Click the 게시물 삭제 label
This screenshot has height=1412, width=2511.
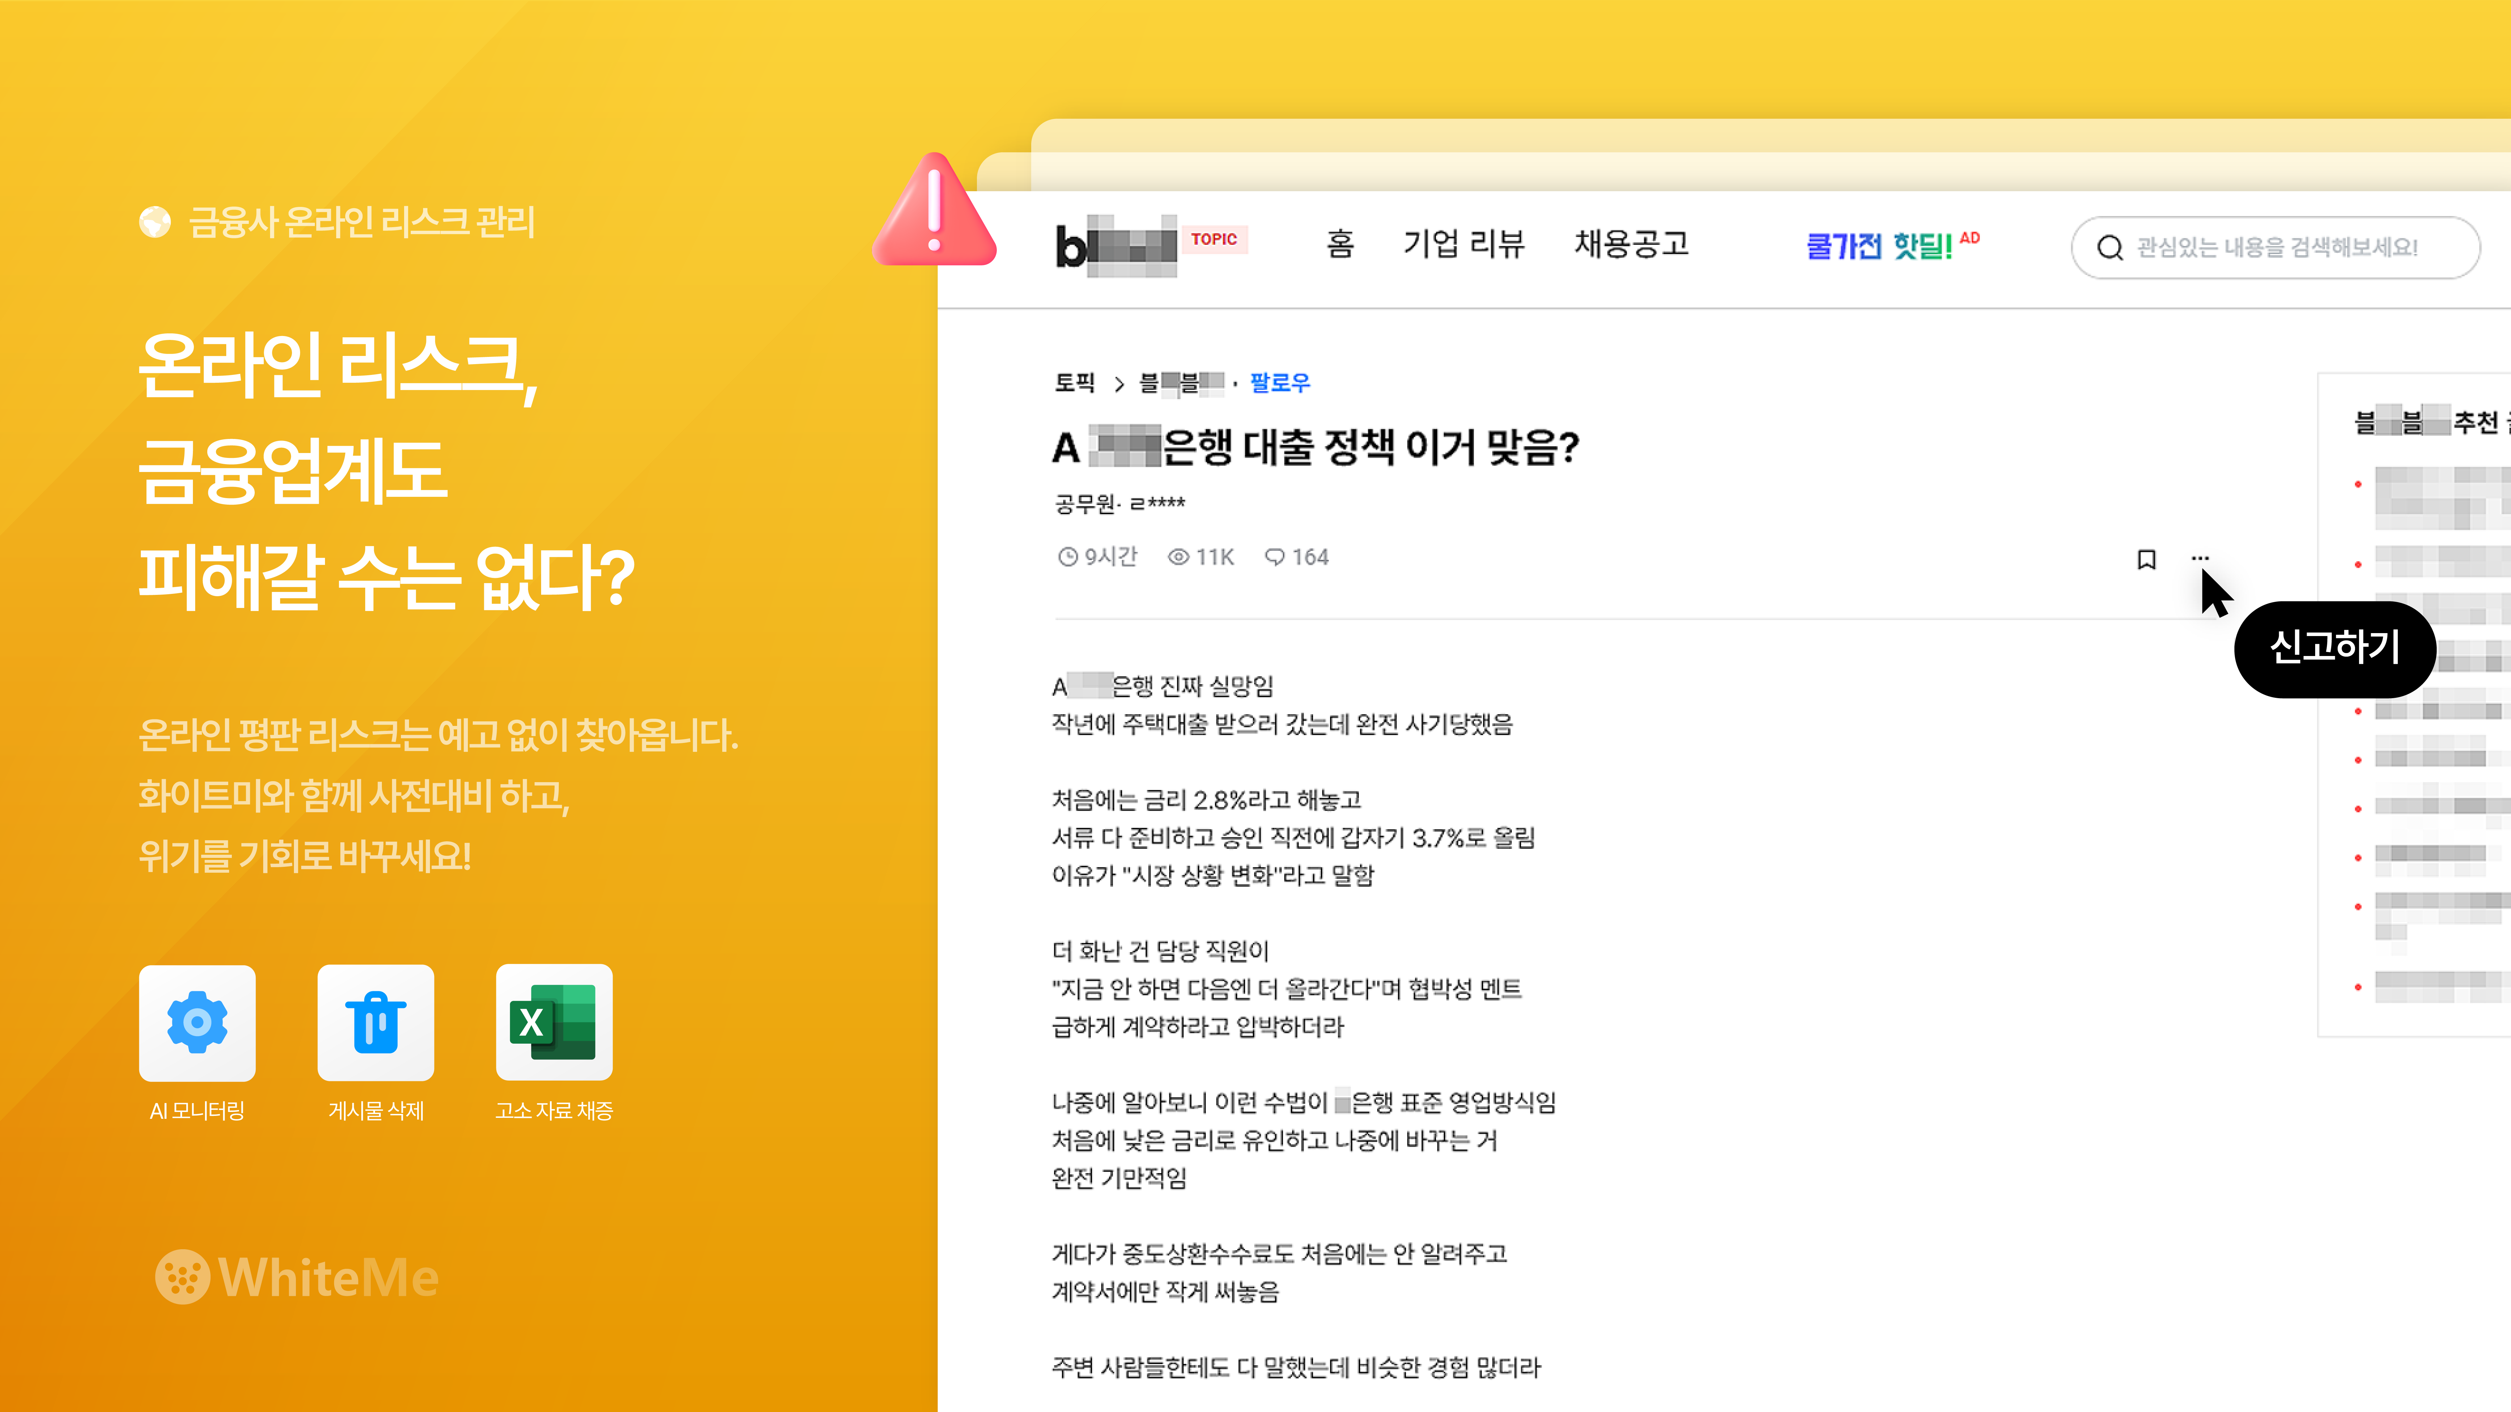pyautogui.click(x=376, y=1111)
